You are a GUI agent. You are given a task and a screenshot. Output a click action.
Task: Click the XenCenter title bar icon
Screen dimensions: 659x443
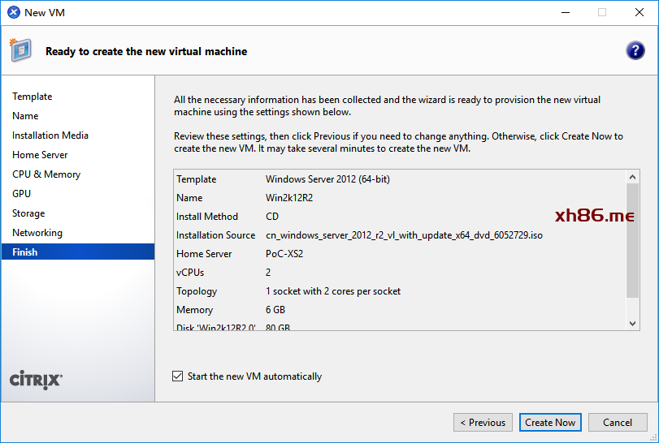[x=13, y=12]
